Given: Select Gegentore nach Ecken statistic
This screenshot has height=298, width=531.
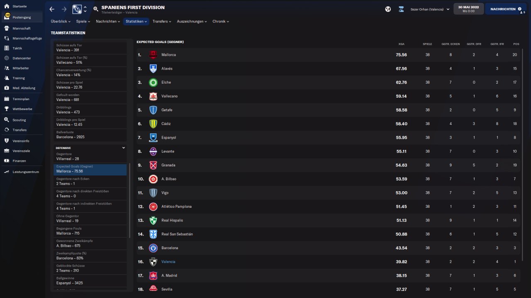Looking at the screenshot, I should coord(90,181).
